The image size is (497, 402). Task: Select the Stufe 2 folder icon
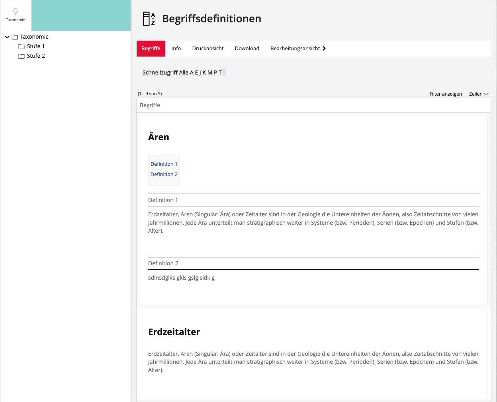[x=22, y=56]
